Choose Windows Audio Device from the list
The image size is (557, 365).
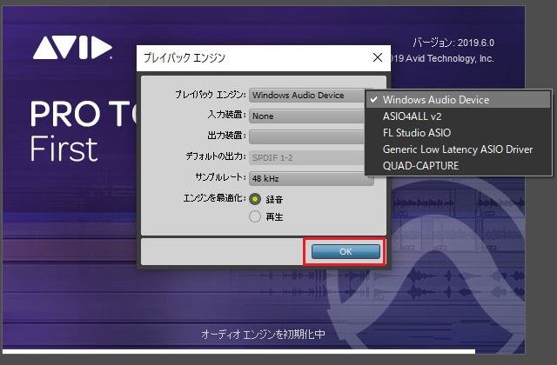coord(436,100)
